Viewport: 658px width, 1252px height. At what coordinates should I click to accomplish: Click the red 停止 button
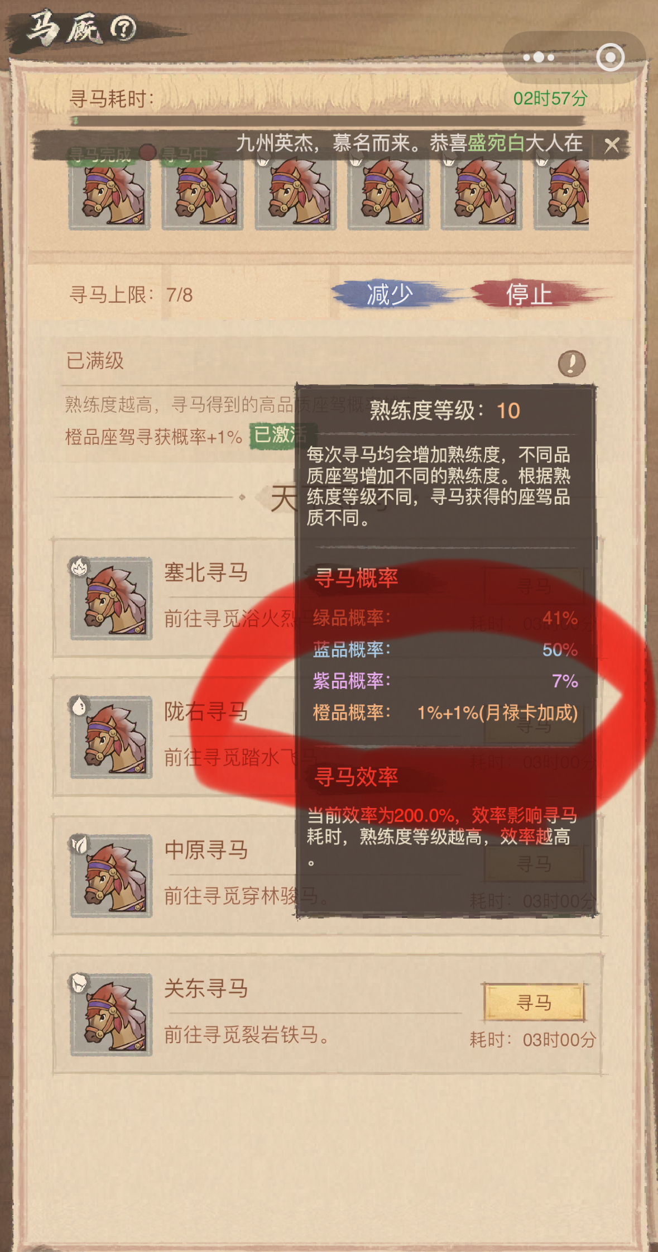click(x=529, y=294)
